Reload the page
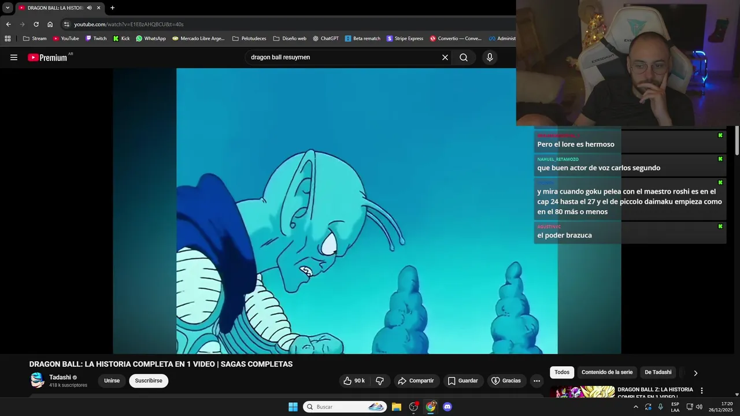The image size is (740, 416). 36,24
